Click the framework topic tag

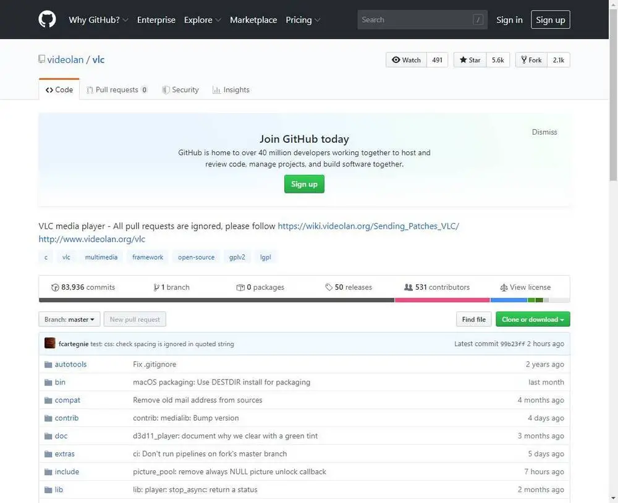click(148, 257)
